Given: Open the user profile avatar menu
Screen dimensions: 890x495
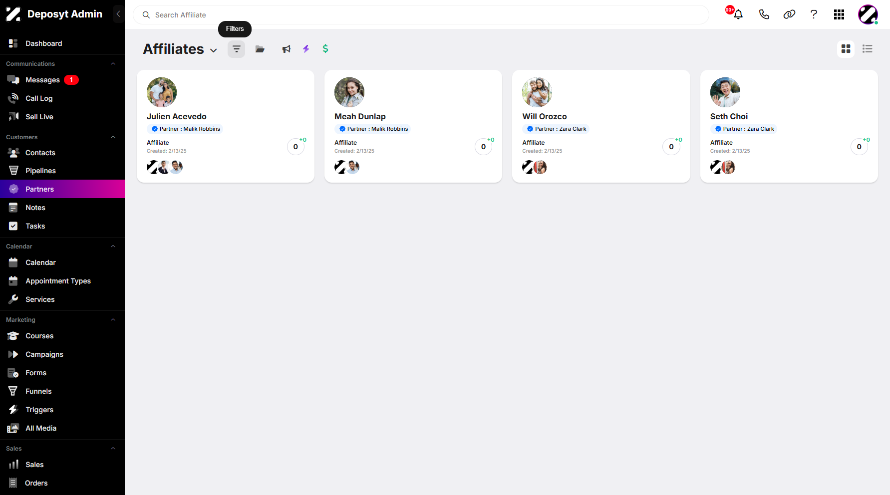Looking at the screenshot, I should (868, 14).
